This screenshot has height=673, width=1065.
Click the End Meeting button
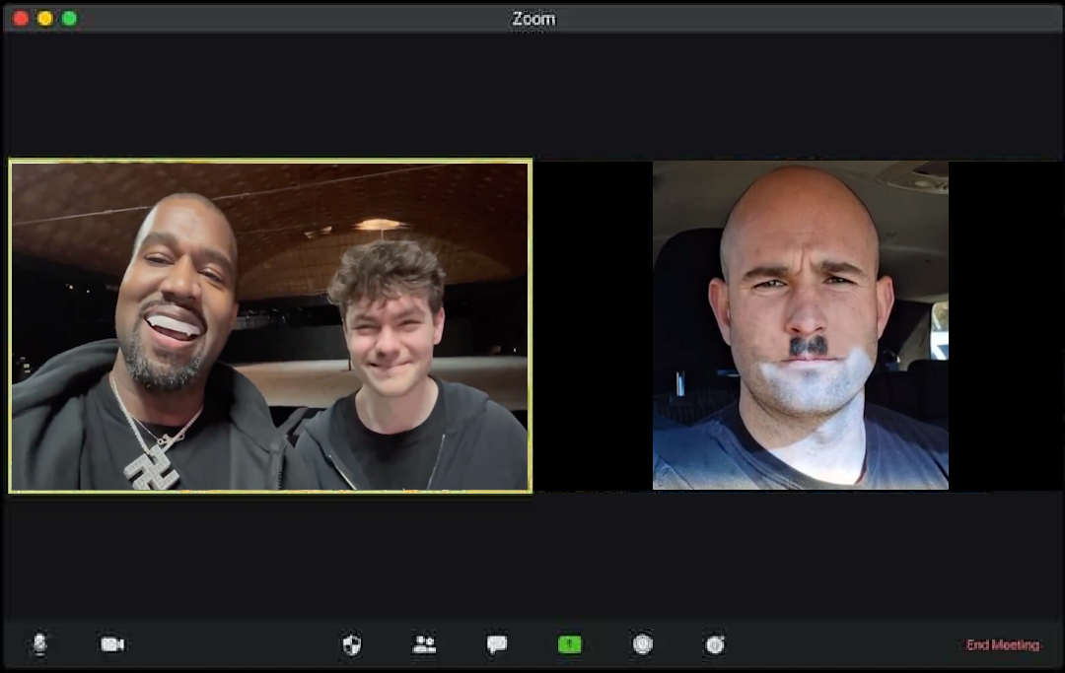pos(1003,644)
